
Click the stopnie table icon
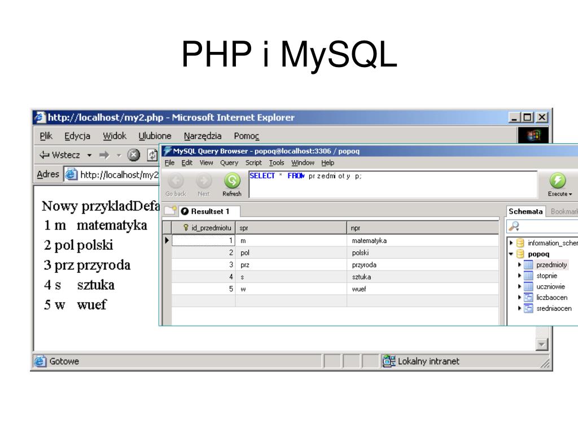[528, 275]
